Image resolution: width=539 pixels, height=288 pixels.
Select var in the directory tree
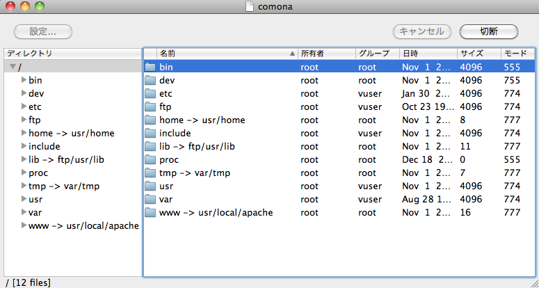tap(35, 212)
